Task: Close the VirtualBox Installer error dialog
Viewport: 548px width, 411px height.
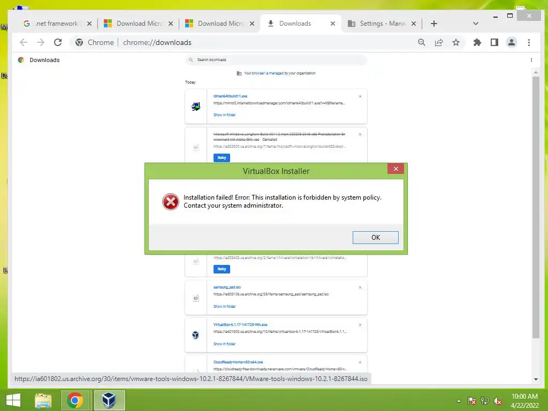Action: 395,169
